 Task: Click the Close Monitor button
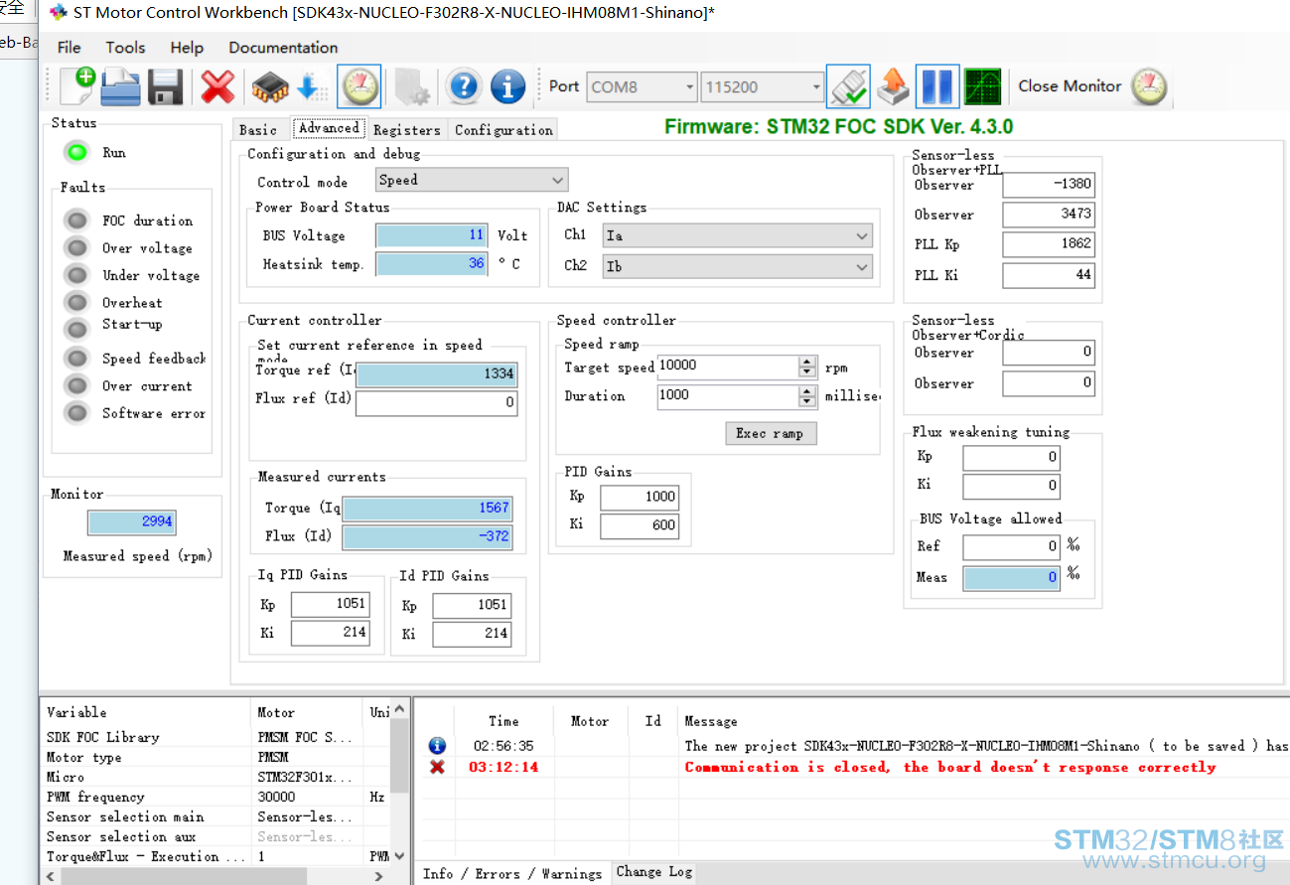point(1070,86)
